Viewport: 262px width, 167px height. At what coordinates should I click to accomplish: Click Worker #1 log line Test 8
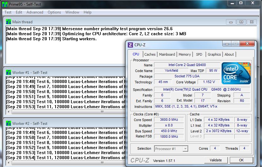(x=66, y=92)
